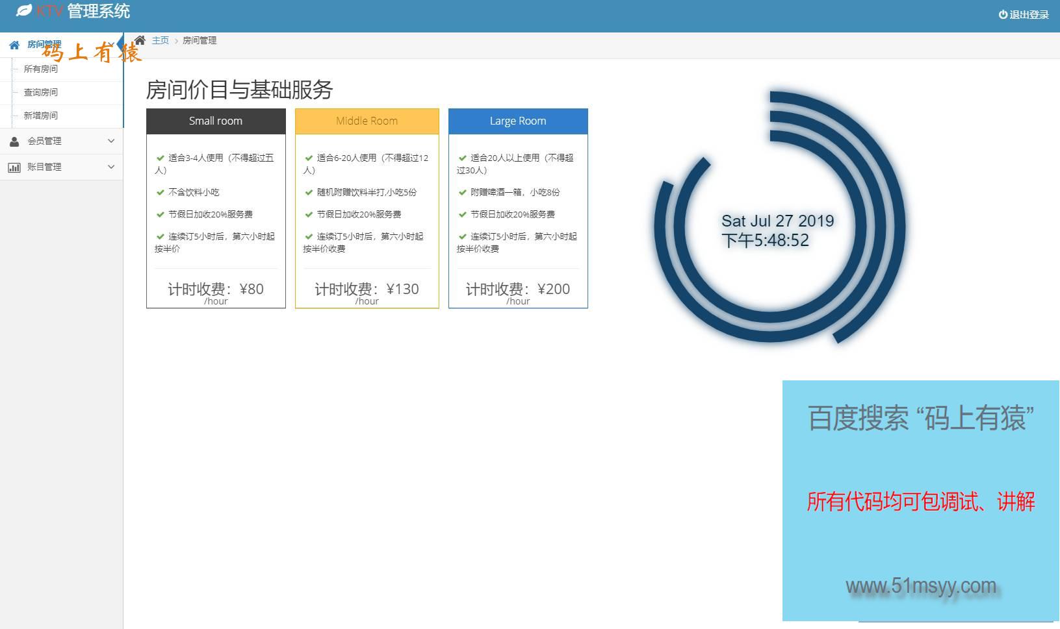The width and height of the screenshot is (1060, 629).
Task: Click checkmark icon next to 附赠啤酒一箱
Action: (x=462, y=192)
